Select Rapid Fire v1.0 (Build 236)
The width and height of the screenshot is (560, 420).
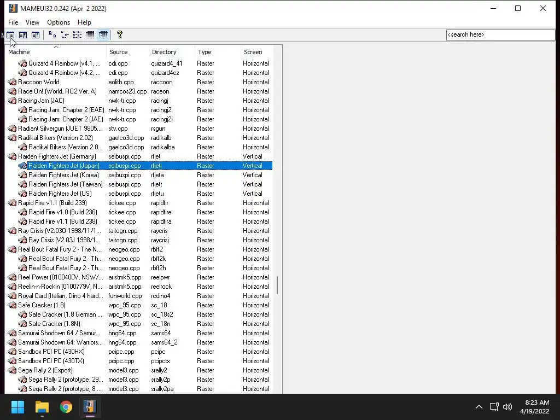click(x=139, y=212)
